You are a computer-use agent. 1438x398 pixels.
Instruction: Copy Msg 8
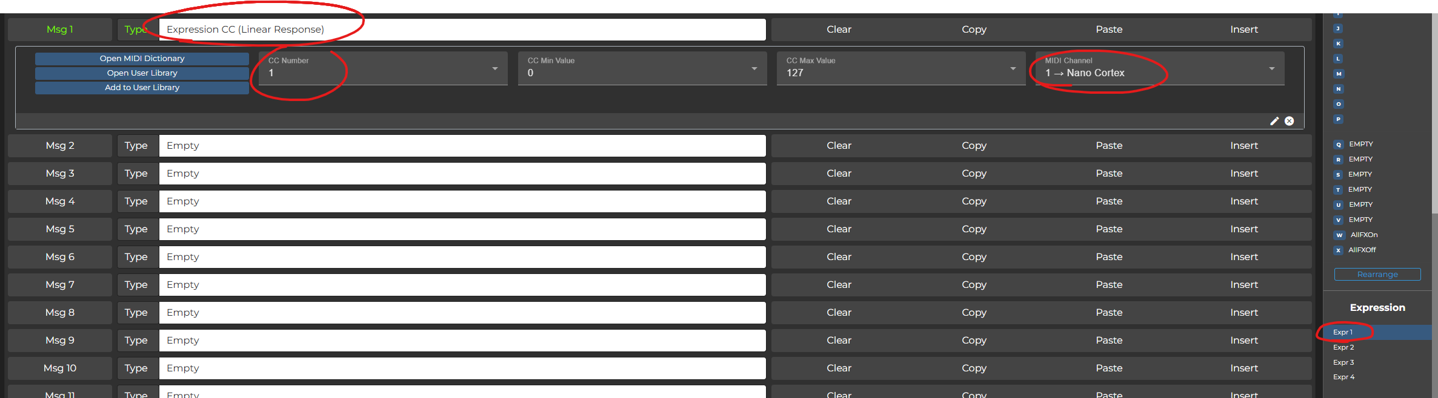tap(974, 313)
